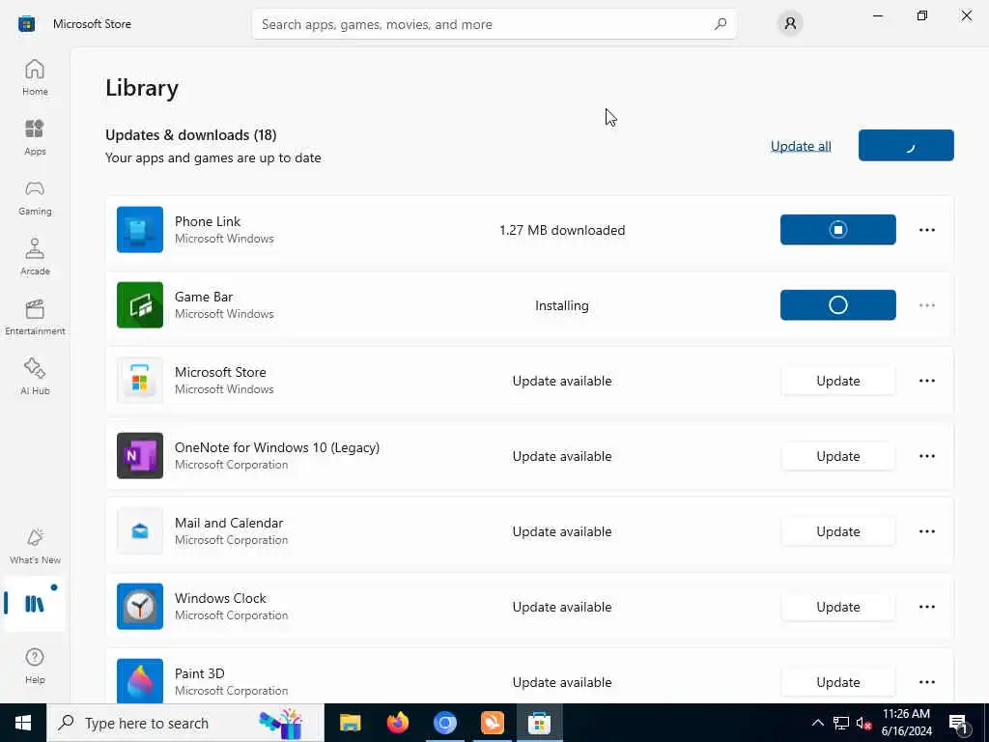
Task: Open the user profile icon
Action: click(790, 24)
